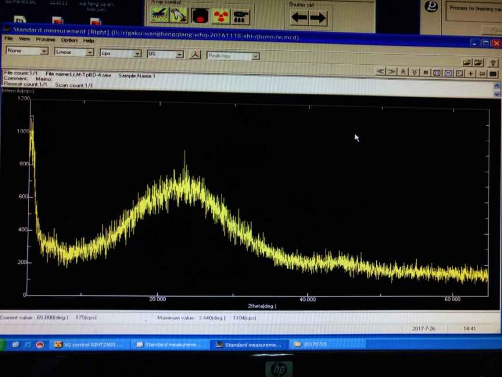This screenshot has width=502, height=377.
Task: Click the Maximum value 3.440 readout
Action: coord(207,318)
